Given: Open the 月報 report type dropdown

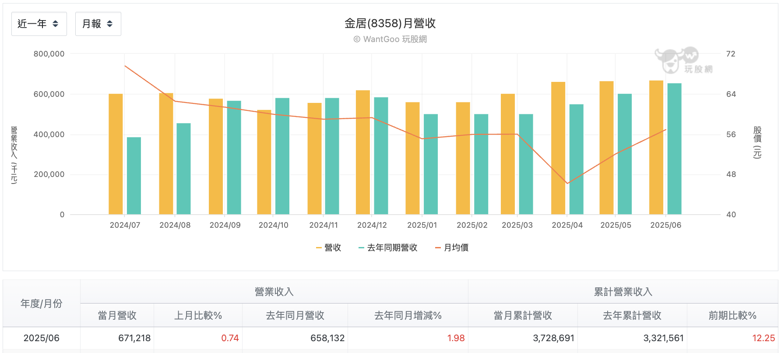Looking at the screenshot, I should (98, 24).
